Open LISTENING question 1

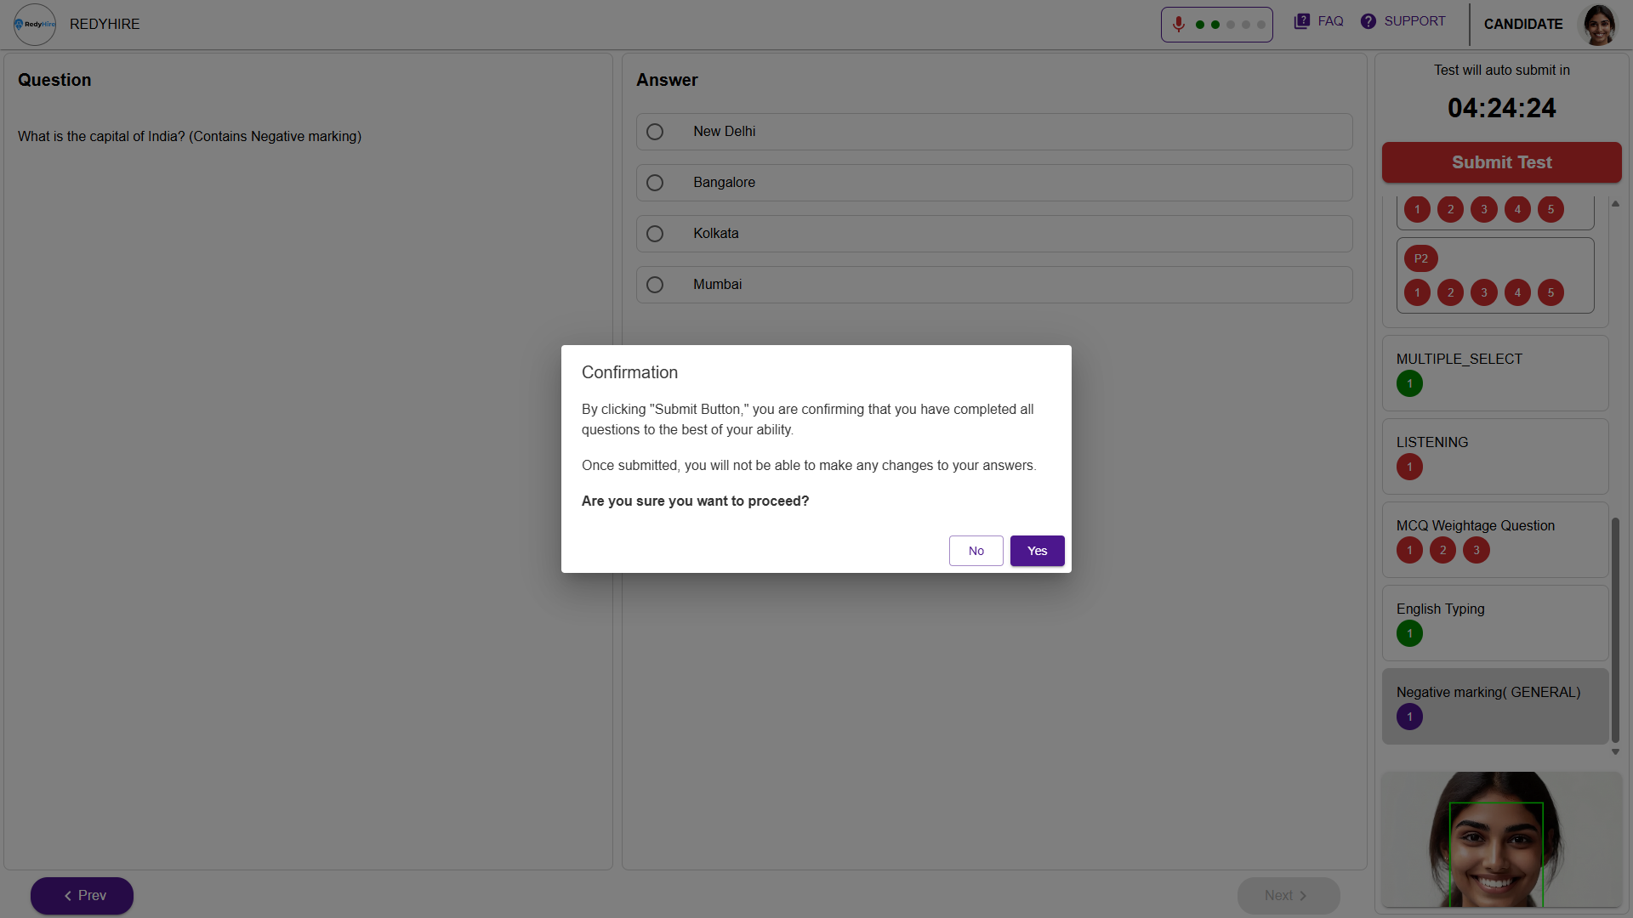[1409, 467]
